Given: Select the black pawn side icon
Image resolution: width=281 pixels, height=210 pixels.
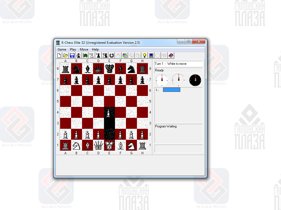Looking at the screenshot, I should click(98, 56).
